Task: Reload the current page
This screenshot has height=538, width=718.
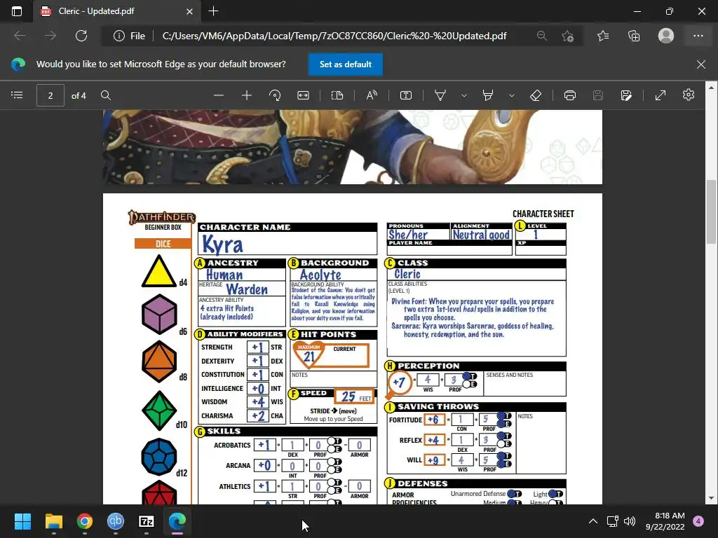Action: coord(81,36)
